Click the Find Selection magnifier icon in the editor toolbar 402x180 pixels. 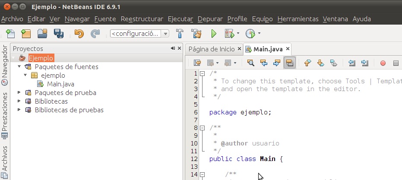250,63
